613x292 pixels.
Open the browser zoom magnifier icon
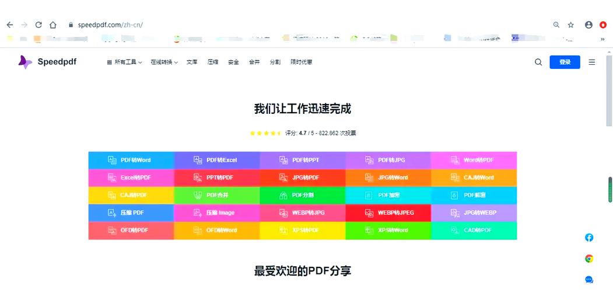click(x=556, y=25)
